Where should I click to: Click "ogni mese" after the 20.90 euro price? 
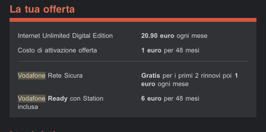pyautogui.click(x=192, y=36)
